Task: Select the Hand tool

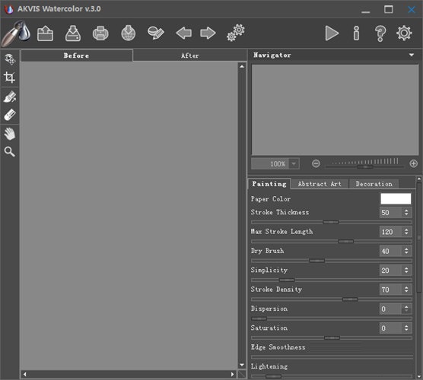Action: coord(10,134)
